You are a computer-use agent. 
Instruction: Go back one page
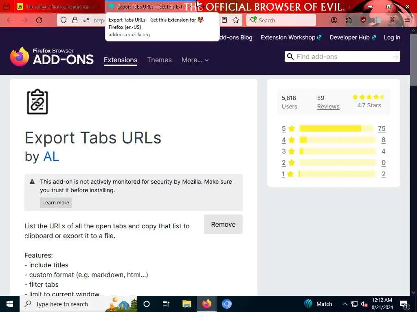point(10,20)
